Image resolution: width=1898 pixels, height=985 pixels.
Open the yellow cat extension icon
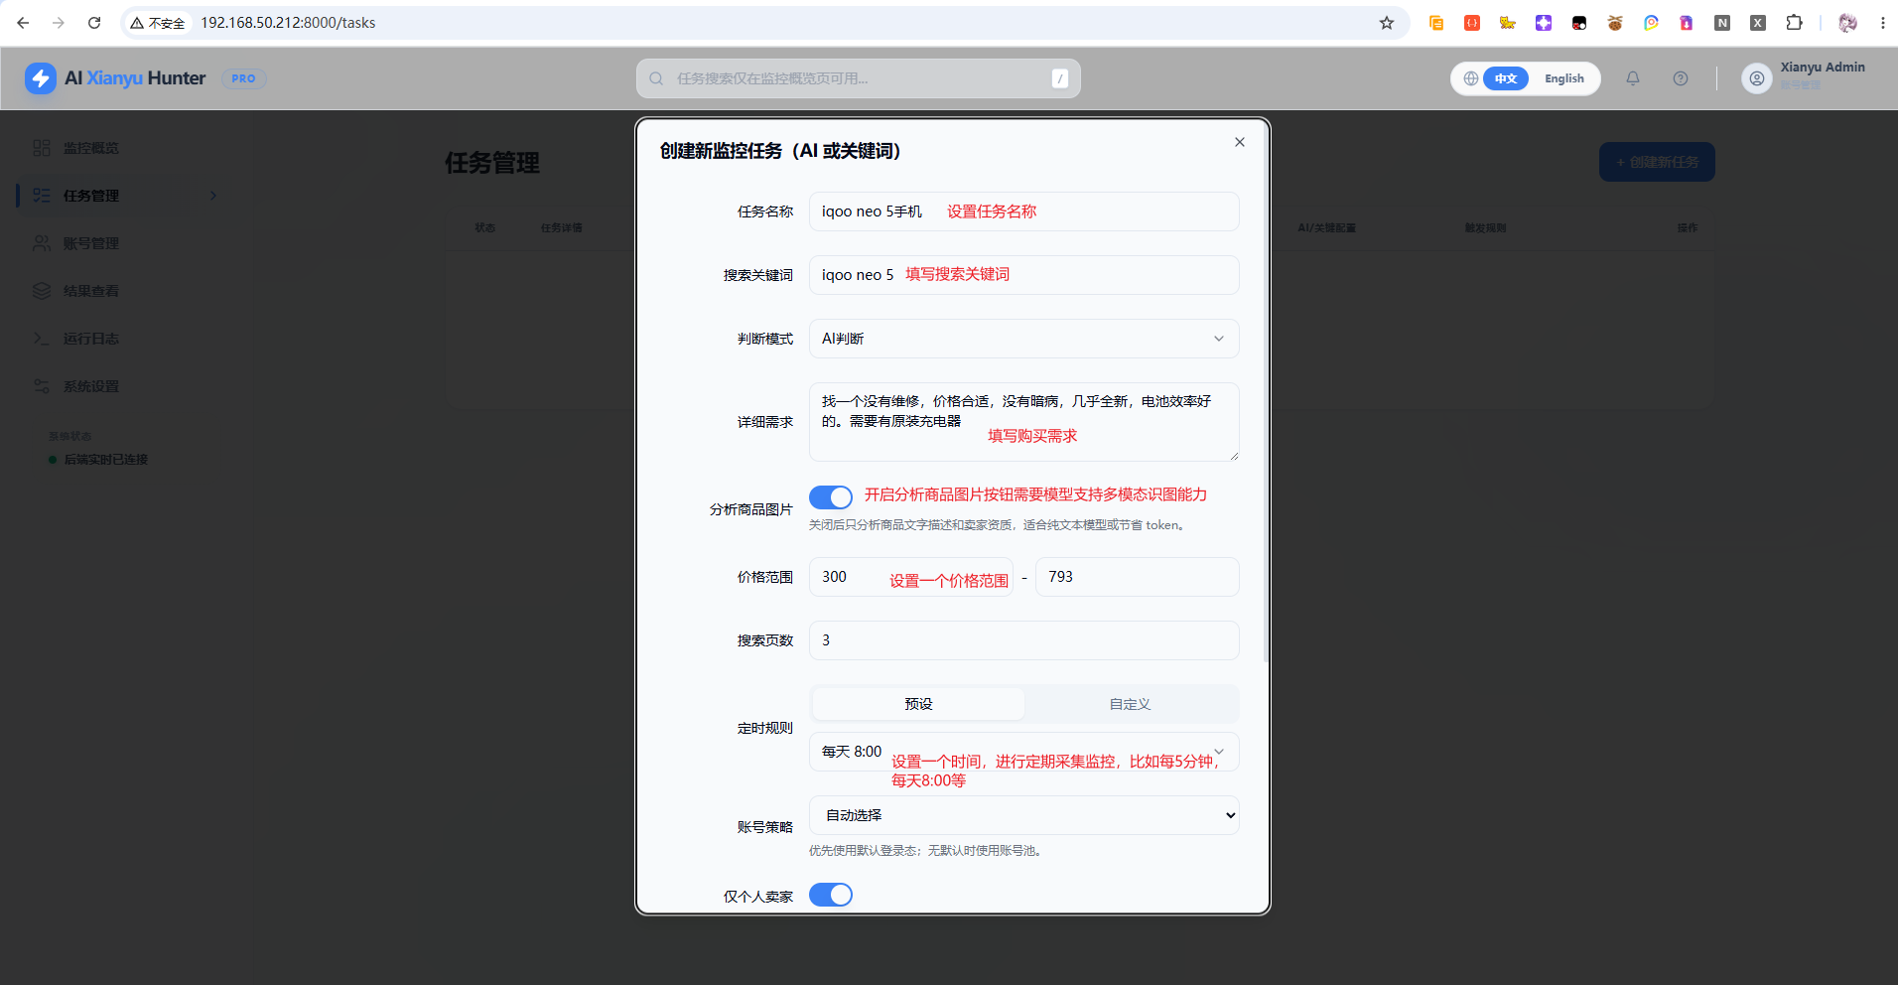coord(1508,23)
